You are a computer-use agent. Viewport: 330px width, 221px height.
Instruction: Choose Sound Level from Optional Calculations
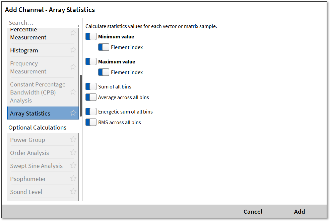click(26, 192)
